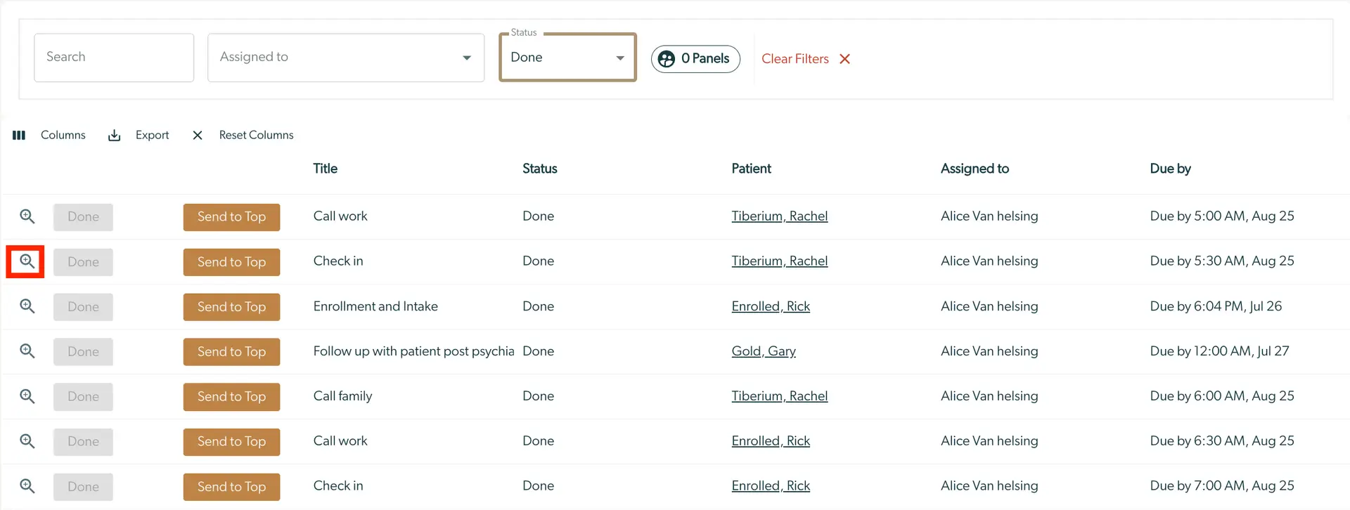Click the highlighted magnifier on the Check in row
This screenshot has height=510, width=1350.
[26, 261]
